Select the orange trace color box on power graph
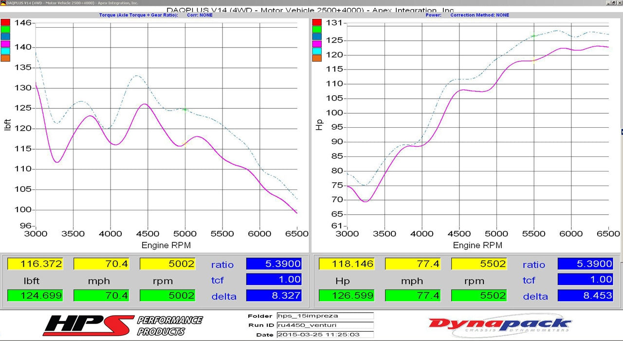 pyautogui.click(x=317, y=57)
